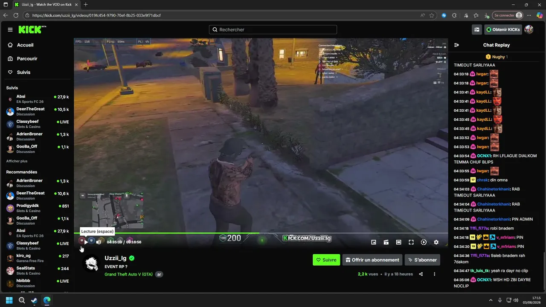Collapse the Chat Replay panel
This screenshot has width=546, height=307.
point(456,45)
